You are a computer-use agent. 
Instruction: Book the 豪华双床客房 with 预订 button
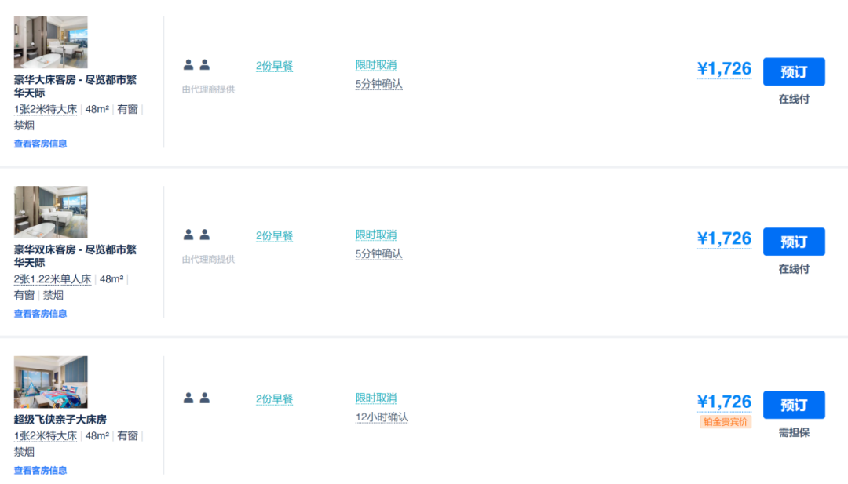click(794, 242)
